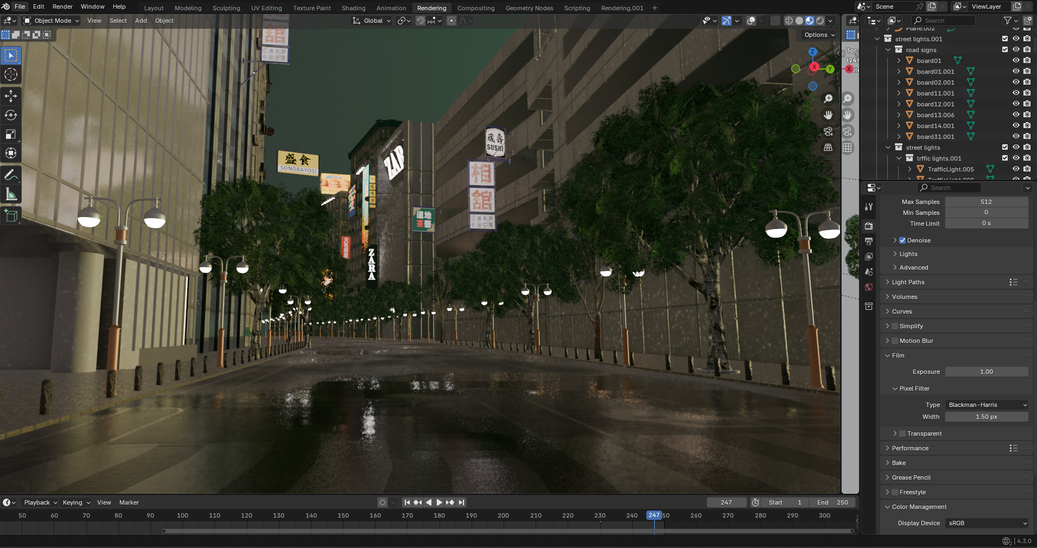Open Global transform orientation dropdown
Image resolution: width=1037 pixels, height=548 pixels.
pos(372,21)
